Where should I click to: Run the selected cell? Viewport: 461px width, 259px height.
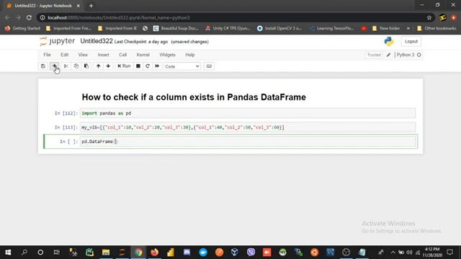point(124,66)
